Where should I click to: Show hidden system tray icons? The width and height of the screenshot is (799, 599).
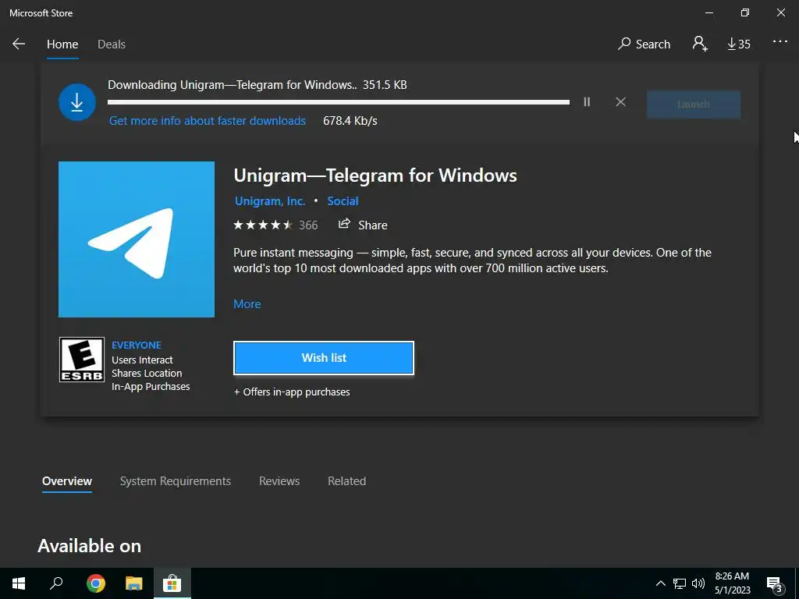click(660, 583)
